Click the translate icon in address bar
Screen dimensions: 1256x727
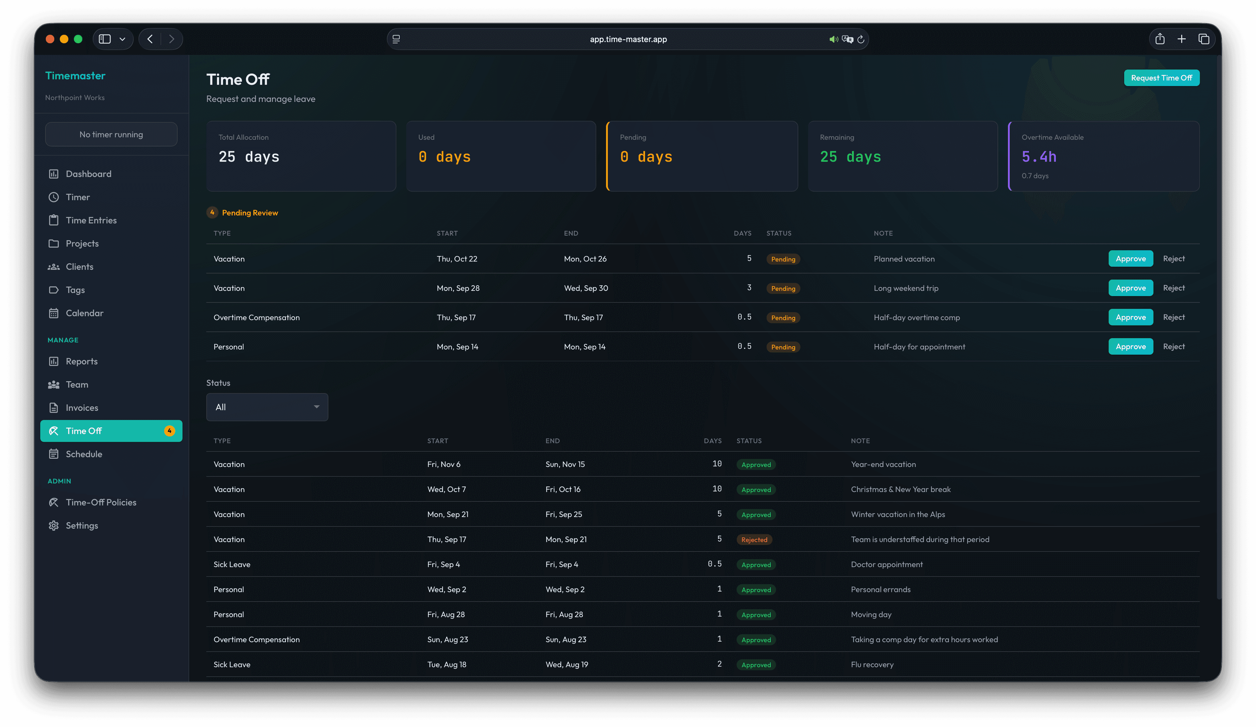coord(847,39)
